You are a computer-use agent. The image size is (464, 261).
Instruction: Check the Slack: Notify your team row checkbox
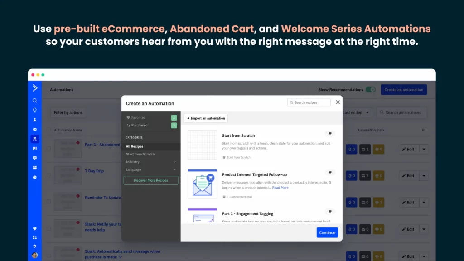48,228
